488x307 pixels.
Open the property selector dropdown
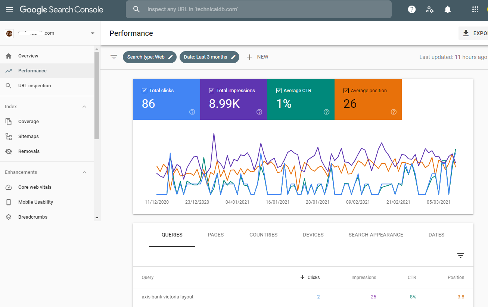point(93,33)
